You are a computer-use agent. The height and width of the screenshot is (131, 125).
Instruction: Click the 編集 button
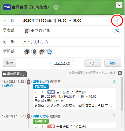(x=113, y=63)
